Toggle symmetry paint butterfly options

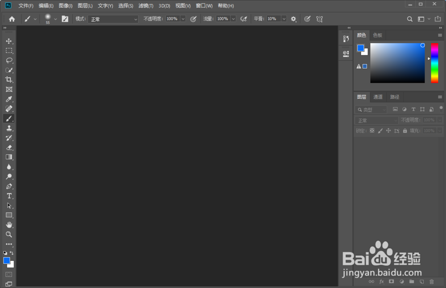(319, 19)
